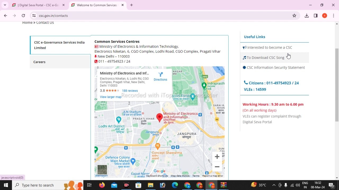Zoom out the map with minus button
339x190 pixels.
point(217,167)
